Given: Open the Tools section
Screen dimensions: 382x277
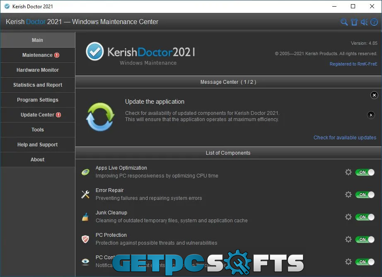Looking at the screenshot, I should coord(38,130).
